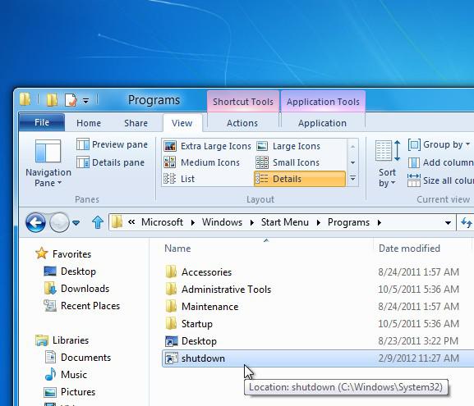
Task: Click Start Menu in the address bar
Action: pos(285,222)
